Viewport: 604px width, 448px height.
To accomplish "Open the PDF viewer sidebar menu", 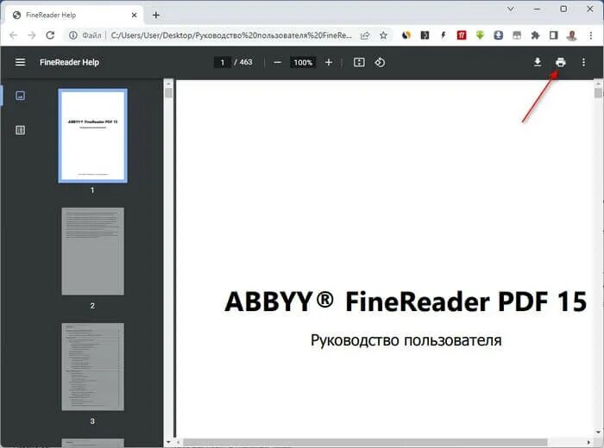I will pos(20,62).
